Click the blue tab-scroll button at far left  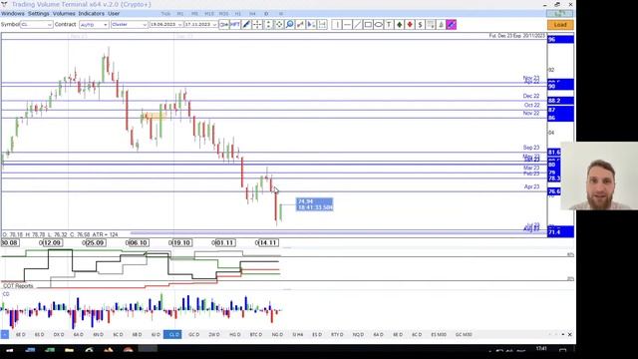click(x=4, y=335)
